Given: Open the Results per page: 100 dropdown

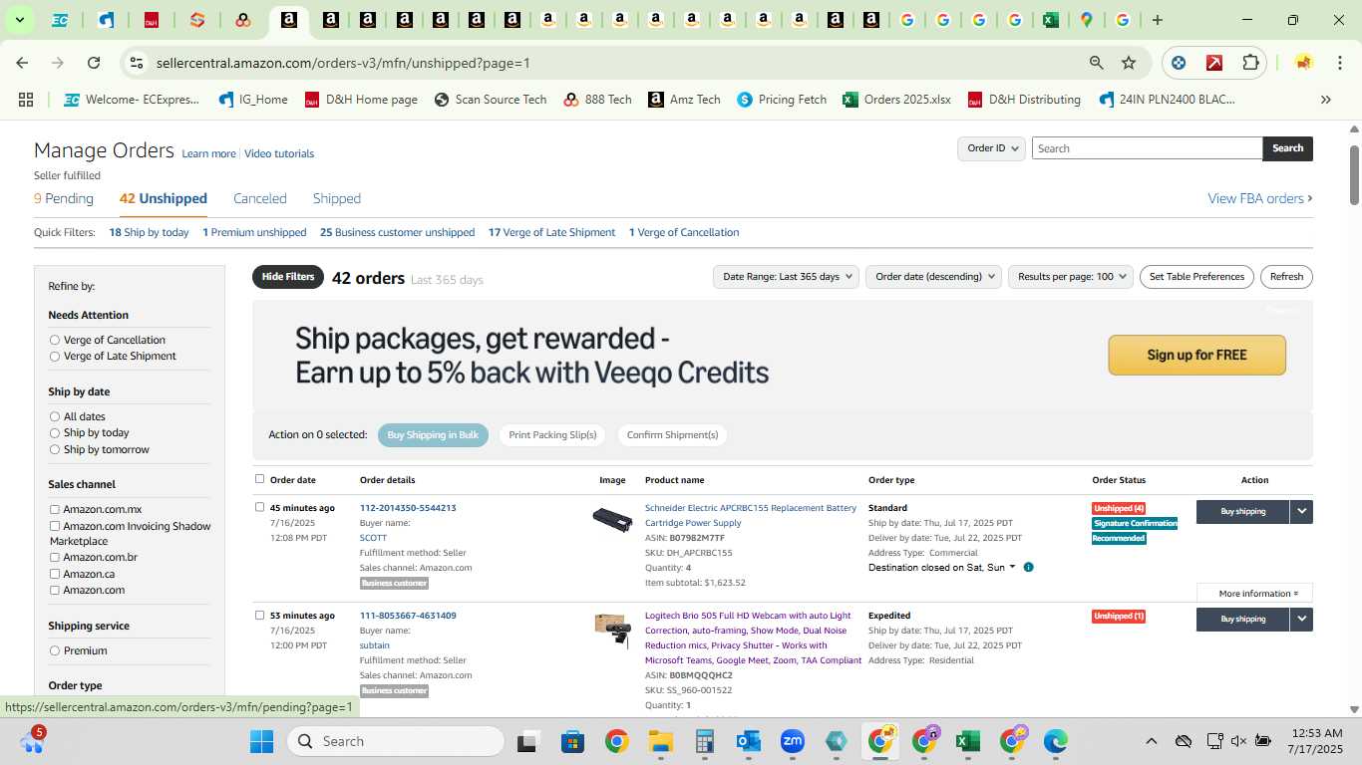Looking at the screenshot, I should click(1071, 277).
